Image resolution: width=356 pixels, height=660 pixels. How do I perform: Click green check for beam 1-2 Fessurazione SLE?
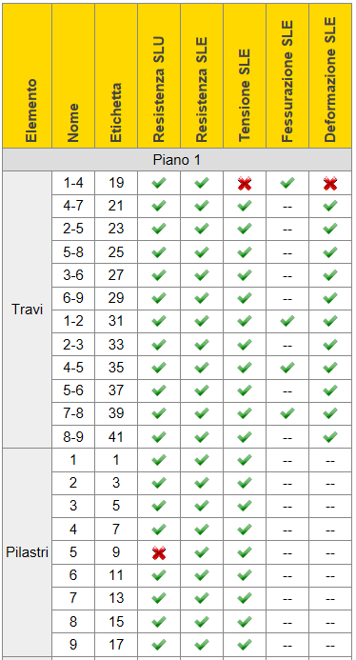(x=287, y=321)
